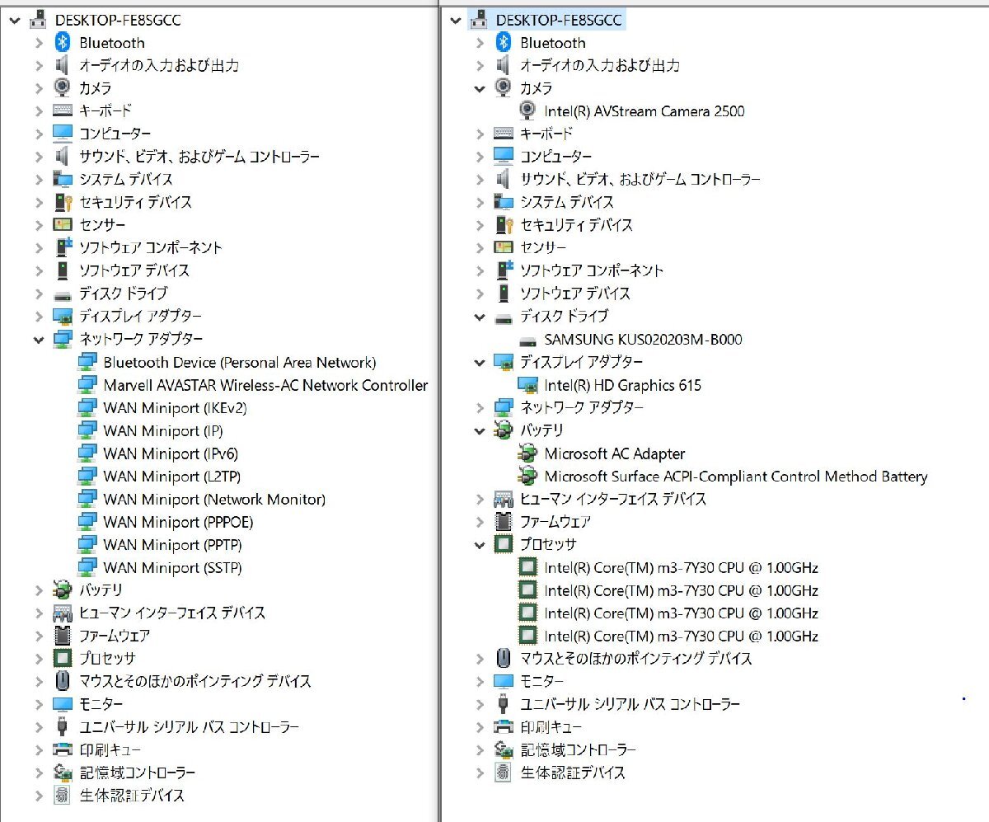The image size is (989, 822).
Task: Click 生体認証デバイス fingerprint icon in right tree
Action: [x=504, y=773]
